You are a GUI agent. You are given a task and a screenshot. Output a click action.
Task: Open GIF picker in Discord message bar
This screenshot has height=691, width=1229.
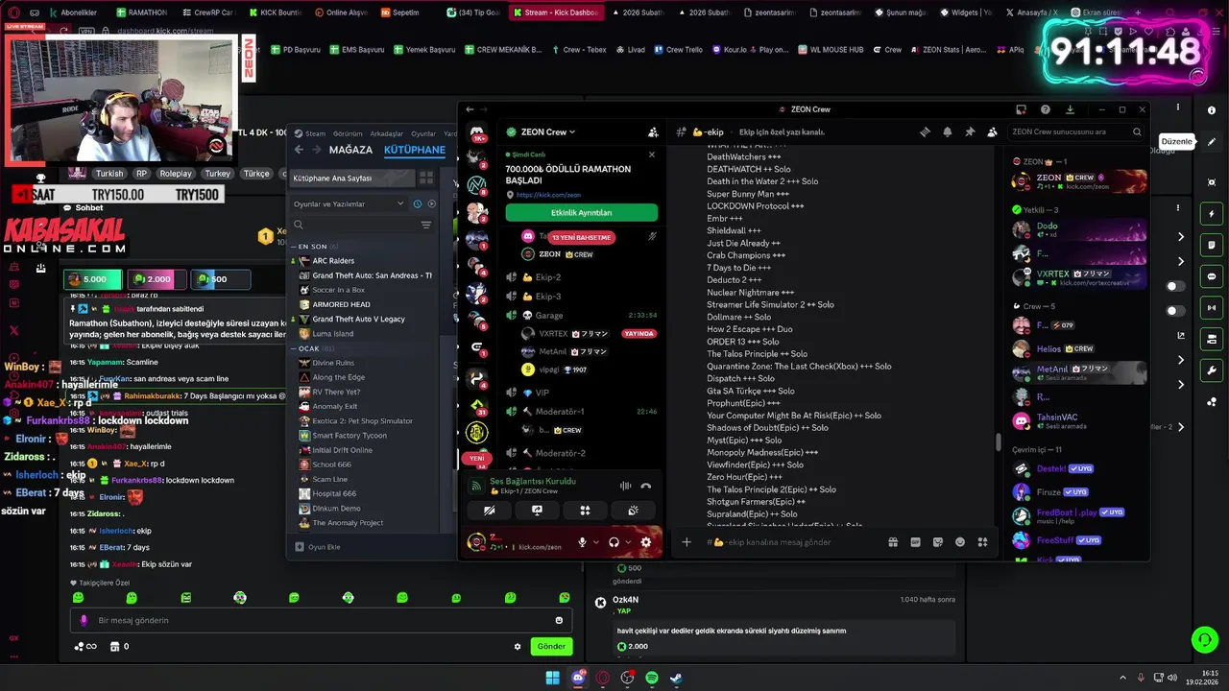tap(915, 542)
